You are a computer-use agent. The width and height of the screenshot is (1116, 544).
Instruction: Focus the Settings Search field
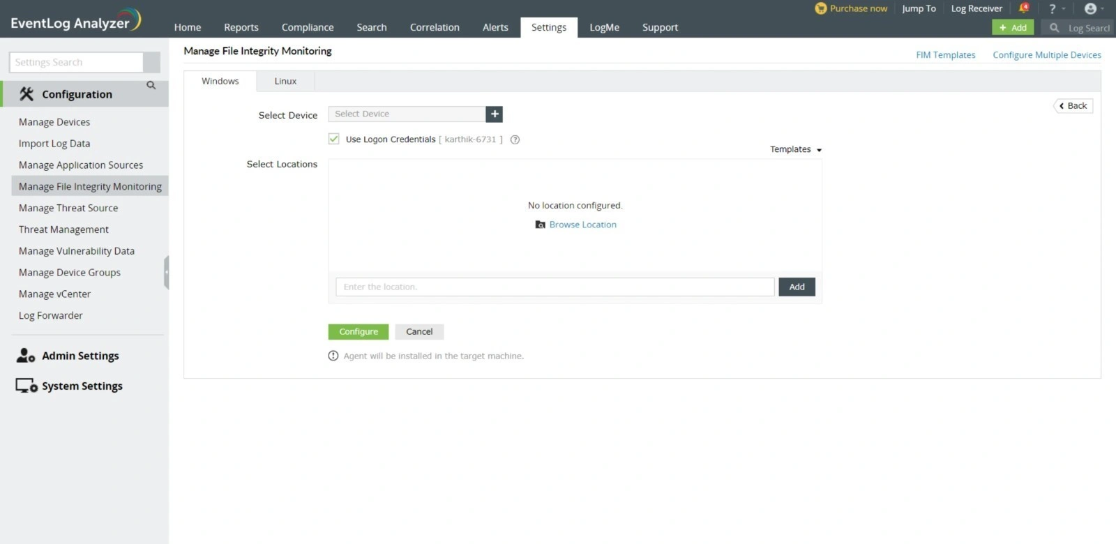click(76, 62)
